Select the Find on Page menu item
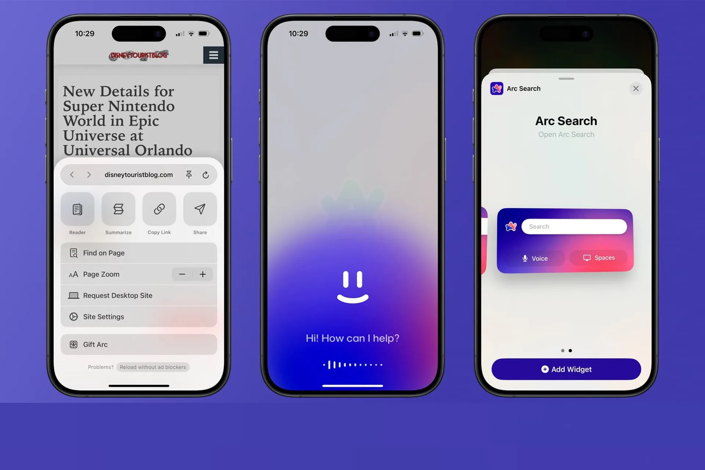 139,253
